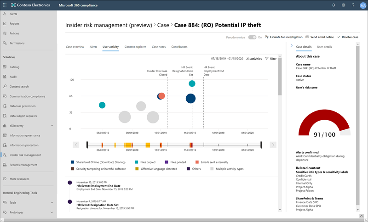Switch to the Content explorer tab
This screenshot has height=222, width=368.
[x=135, y=47]
